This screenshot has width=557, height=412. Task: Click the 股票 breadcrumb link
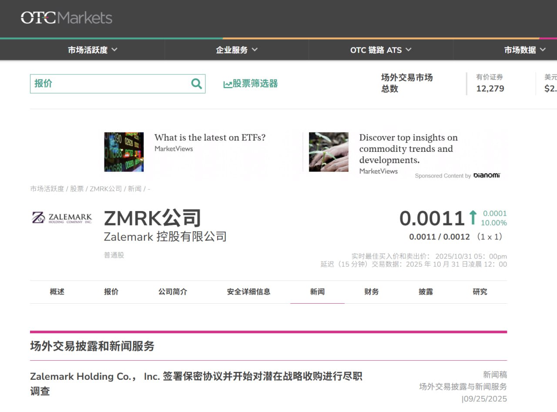pos(77,189)
